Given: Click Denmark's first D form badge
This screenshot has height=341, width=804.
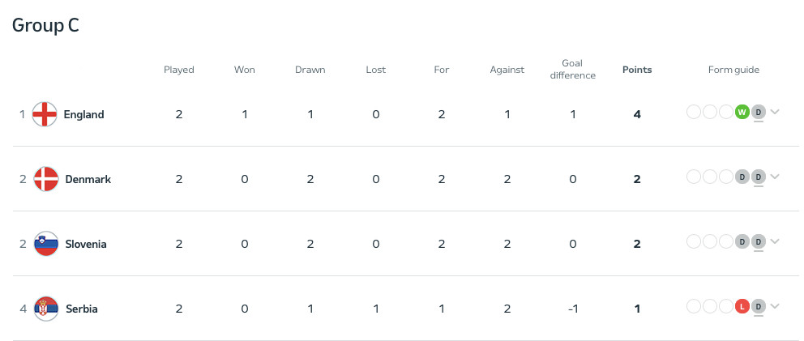Looking at the screenshot, I should (x=742, y=177).
